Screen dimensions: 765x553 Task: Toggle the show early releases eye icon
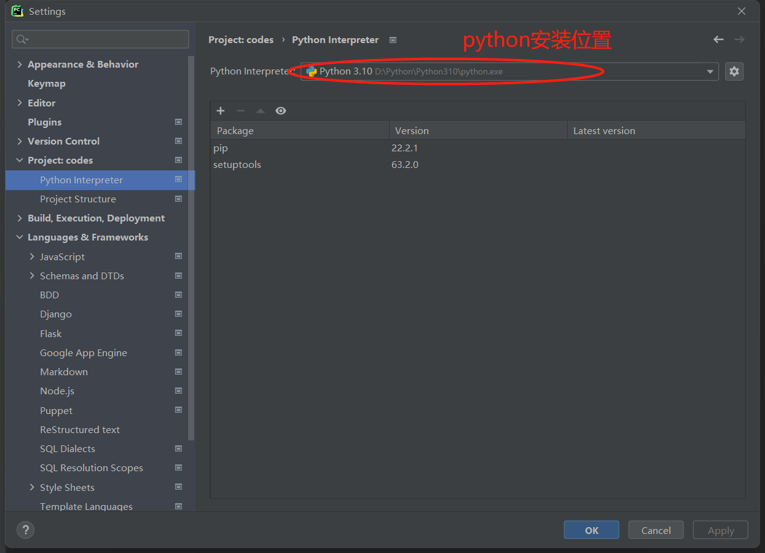(x=281, y=111)
